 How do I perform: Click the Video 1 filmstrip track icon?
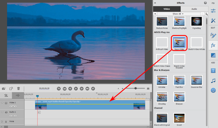(x=6, y=103)
